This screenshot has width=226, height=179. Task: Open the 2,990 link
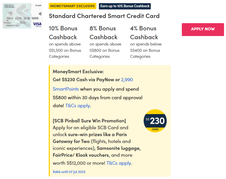[x=127, y=80]
